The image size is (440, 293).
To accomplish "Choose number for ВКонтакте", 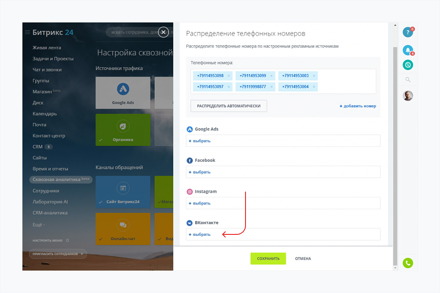I will click(199, 234).
